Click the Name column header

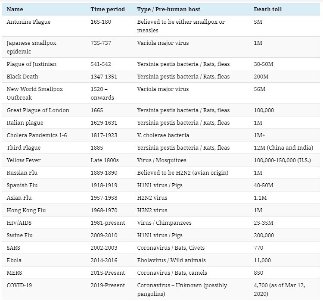pos(15,9)
